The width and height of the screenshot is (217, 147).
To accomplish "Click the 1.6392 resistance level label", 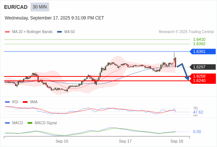I will [x=199, y=44].
